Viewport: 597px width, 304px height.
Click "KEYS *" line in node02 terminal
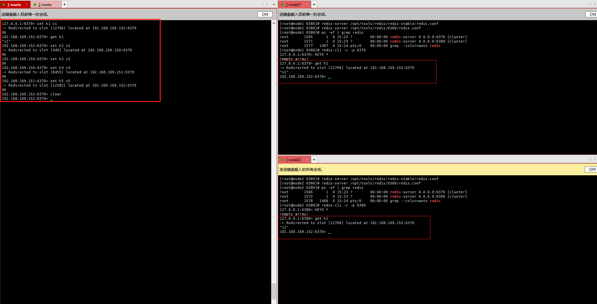click(x=304, y=210)
